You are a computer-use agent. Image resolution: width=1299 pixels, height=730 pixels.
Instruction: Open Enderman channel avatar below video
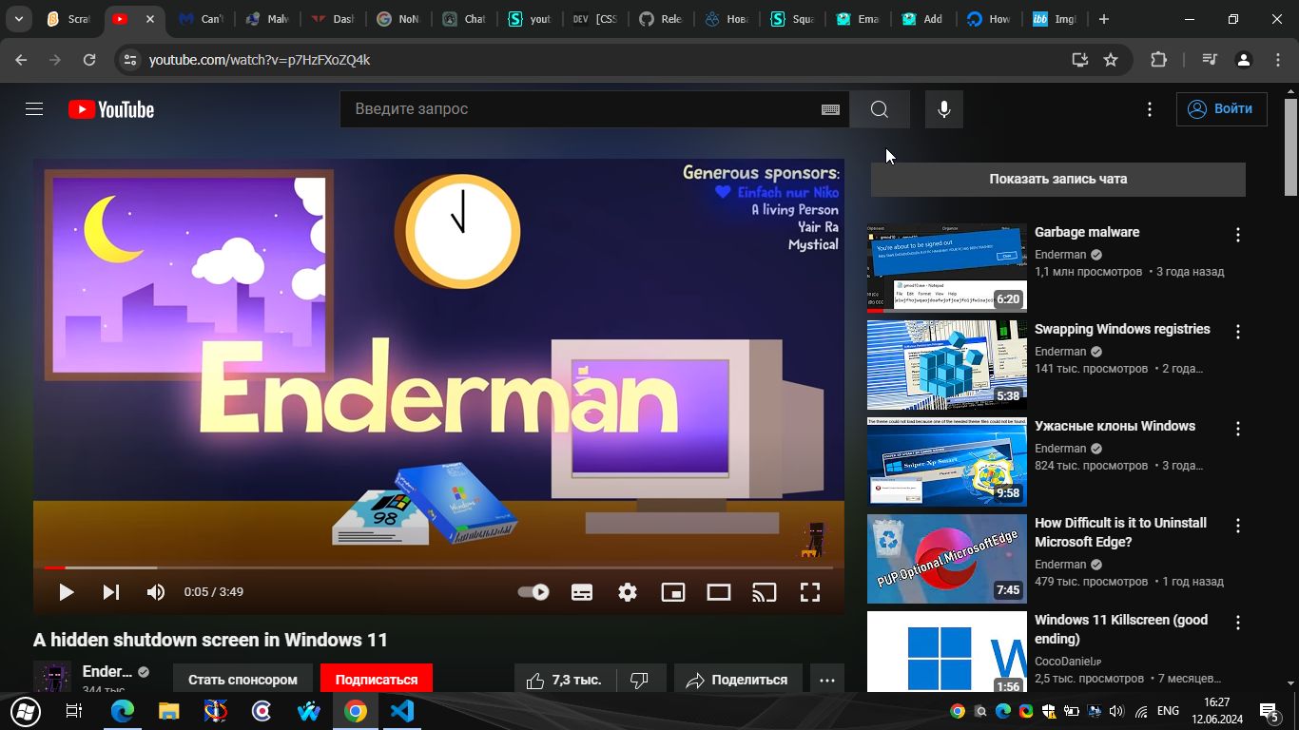click(51, 679)
